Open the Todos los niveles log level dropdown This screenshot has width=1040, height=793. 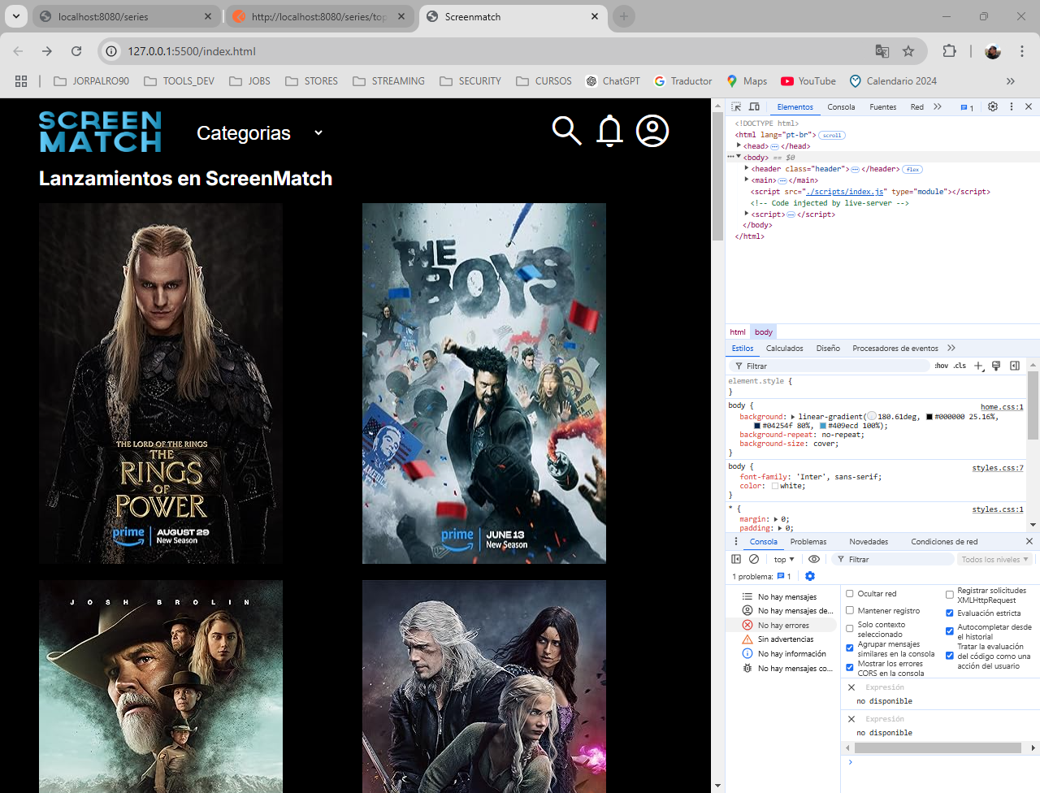[994, 559]
